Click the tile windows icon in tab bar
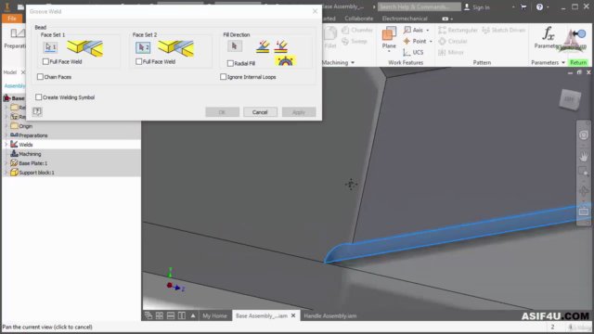594x334 pixels. 160,315
